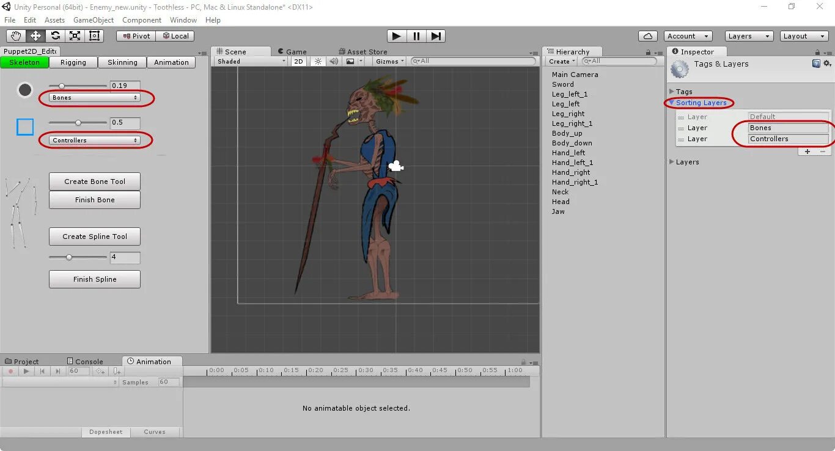Switch to Skinning mode
Image resolution: width=835 pixels, height=451 pixels.
pos(122,62)
